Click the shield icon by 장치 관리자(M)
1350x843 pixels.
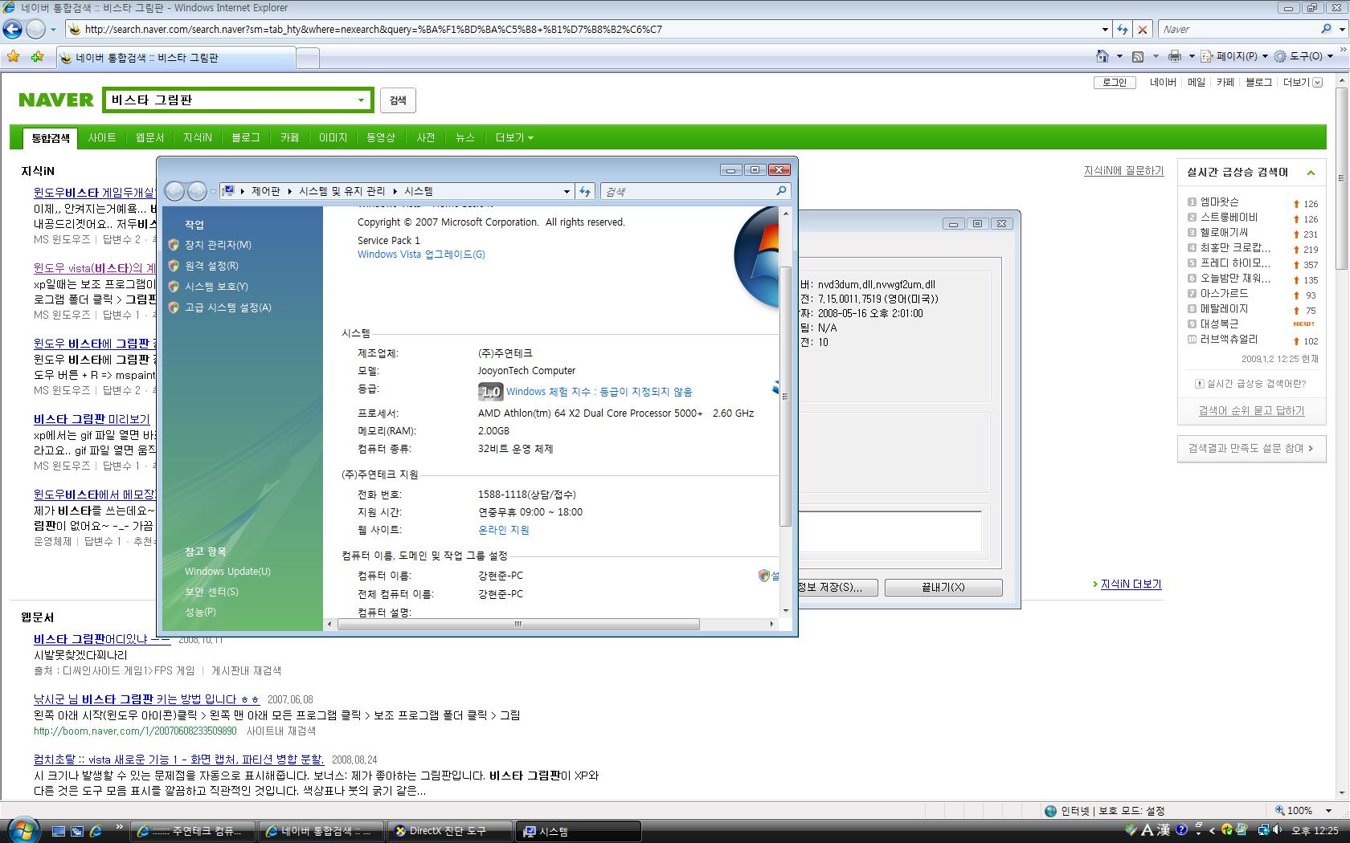pos(174,245)
